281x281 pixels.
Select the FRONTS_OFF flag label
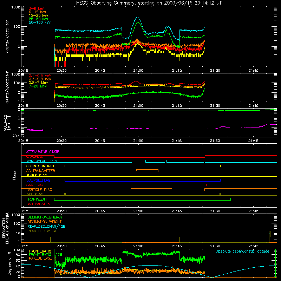[37, 199]
